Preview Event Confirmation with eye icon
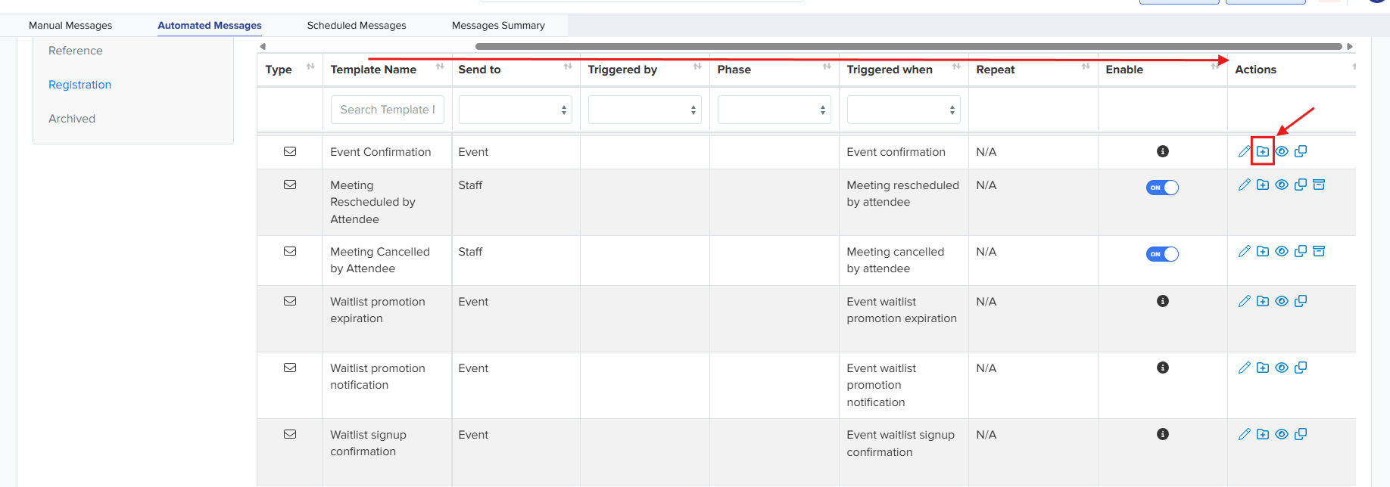This screenshot has height=487, width=1390. 1282,151
